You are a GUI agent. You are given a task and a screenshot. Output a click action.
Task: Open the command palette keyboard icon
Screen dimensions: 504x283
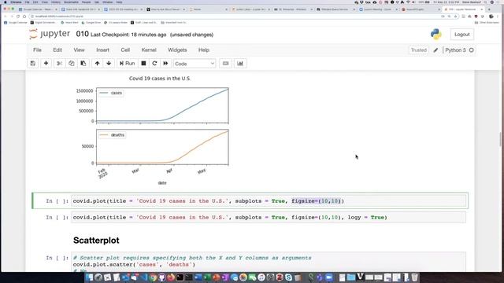coord(226,64)
